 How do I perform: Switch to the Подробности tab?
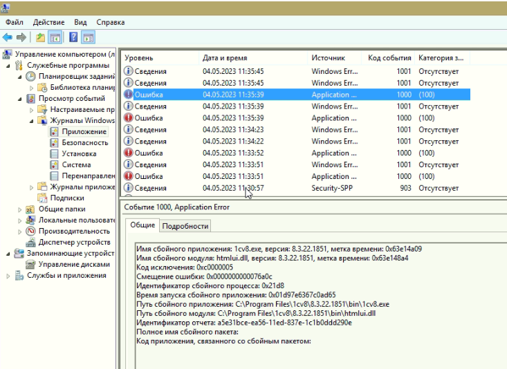click(x=185, y=226)
